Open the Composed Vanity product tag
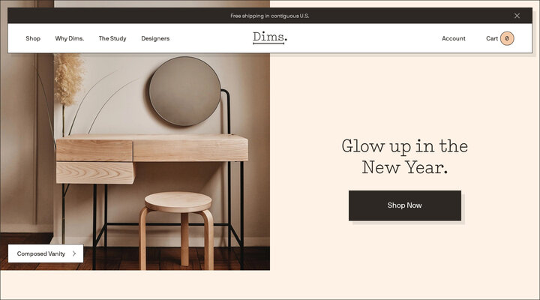540x300 pixels. 46,253
